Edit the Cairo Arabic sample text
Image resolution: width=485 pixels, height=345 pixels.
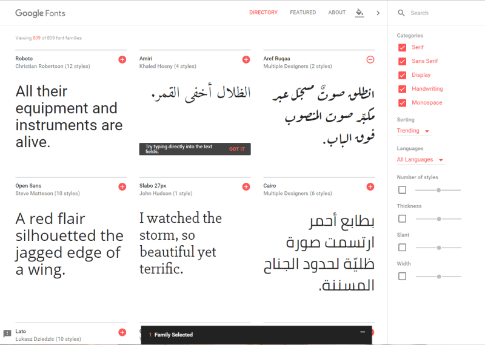point(319,252)
